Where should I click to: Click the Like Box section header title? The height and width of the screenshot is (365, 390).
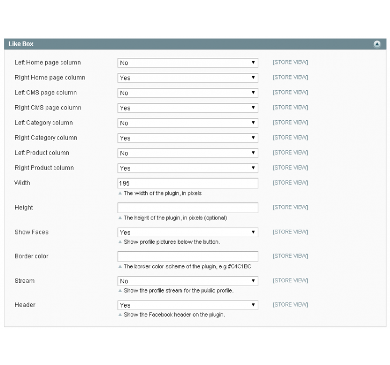21,44
